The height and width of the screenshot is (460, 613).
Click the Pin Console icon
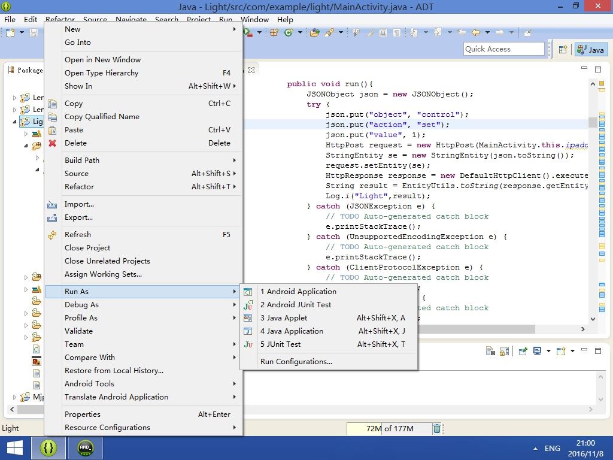[523, 351]
